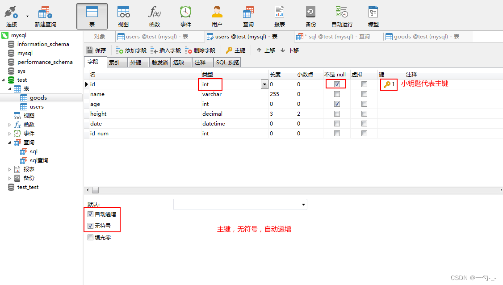Open the 视图 views section

[123, 16]
